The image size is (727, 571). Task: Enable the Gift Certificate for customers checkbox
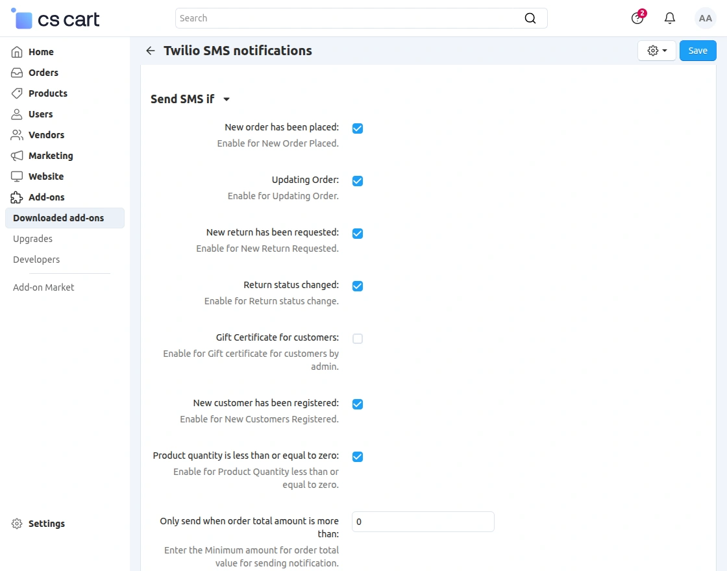point(358,338)
